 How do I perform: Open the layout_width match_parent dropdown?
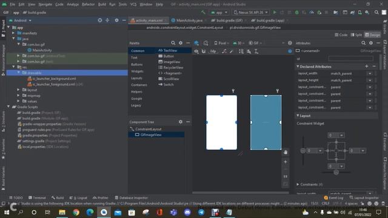tap(370, 73)
